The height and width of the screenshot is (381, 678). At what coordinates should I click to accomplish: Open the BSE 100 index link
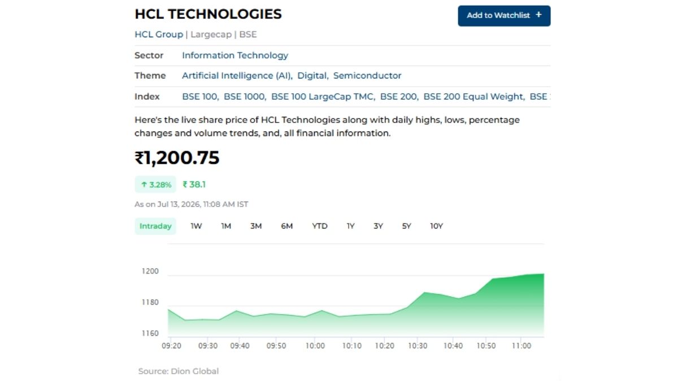pos(199,97)
